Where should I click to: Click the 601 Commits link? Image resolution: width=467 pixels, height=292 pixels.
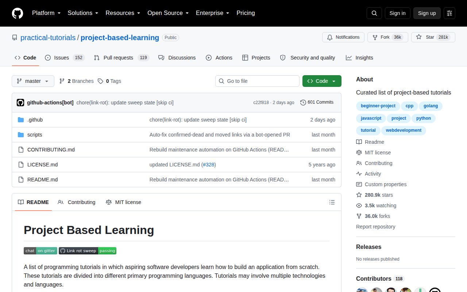pos(317,103)
